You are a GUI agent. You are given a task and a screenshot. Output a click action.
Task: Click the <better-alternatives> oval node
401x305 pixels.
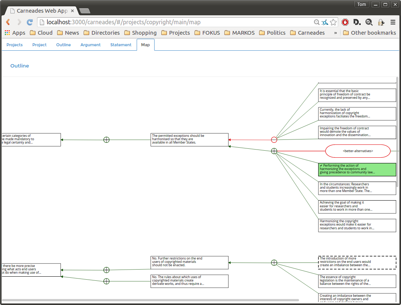[358, 151]
